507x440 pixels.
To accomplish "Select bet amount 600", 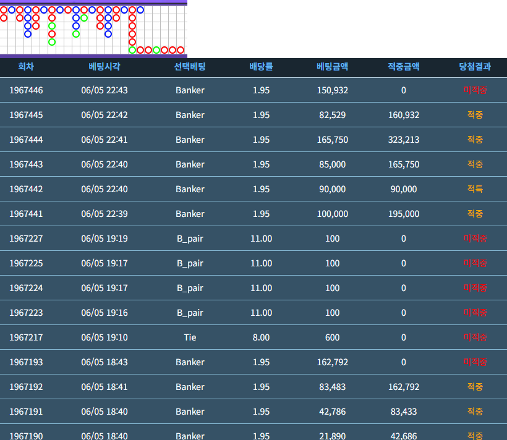I will 333,337.
